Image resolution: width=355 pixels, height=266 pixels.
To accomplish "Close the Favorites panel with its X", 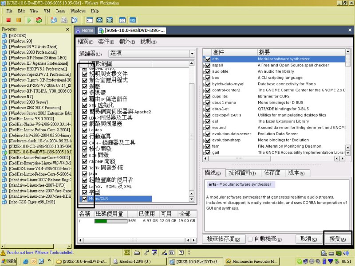I will 67,29.
